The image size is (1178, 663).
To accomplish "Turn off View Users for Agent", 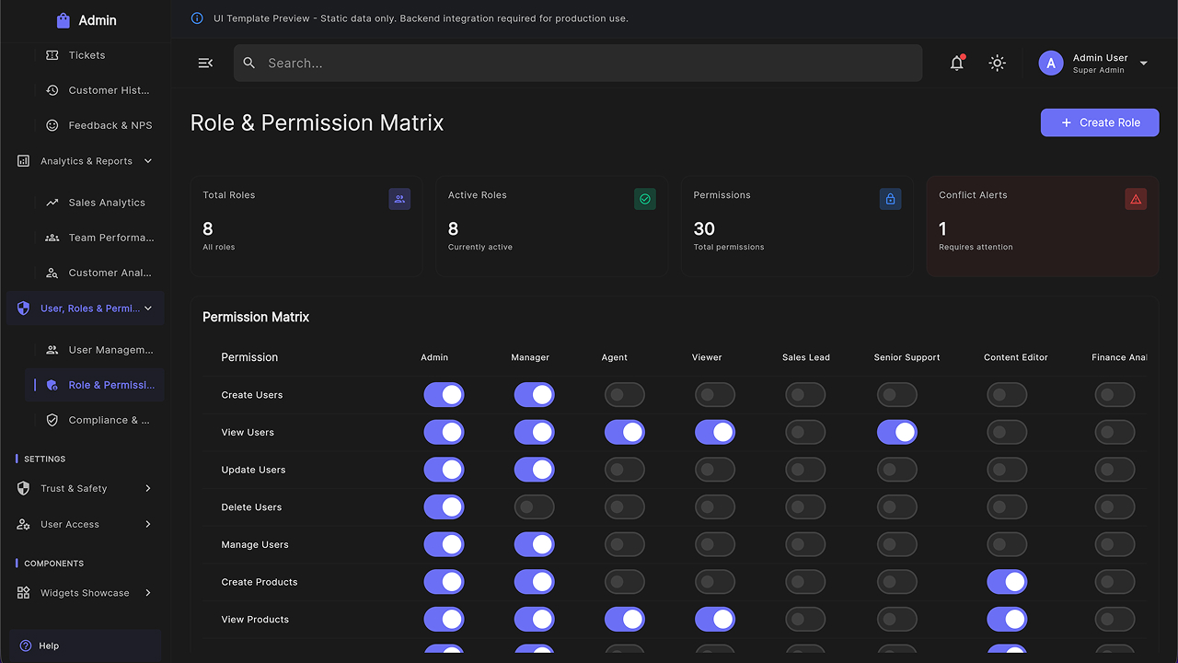I will [x=624, y=433].
